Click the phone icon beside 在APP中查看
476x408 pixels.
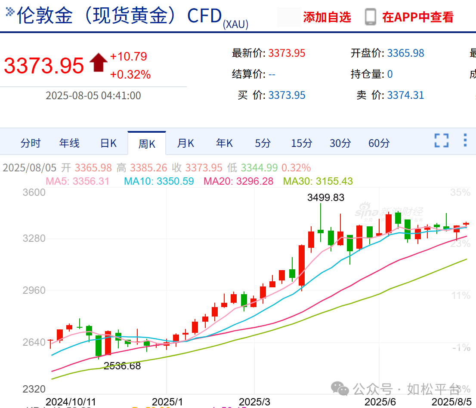(371, 17)
